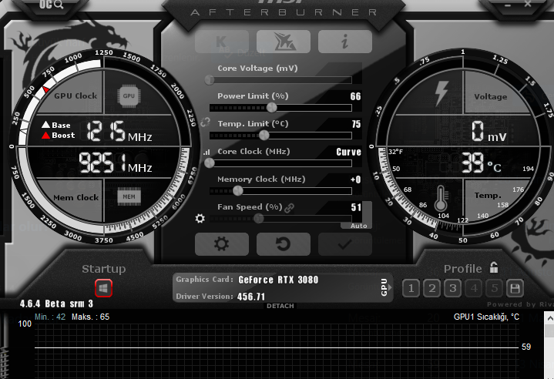Open fan speed gear settings icon
554x379 pixels.
(x=200, y=218)
